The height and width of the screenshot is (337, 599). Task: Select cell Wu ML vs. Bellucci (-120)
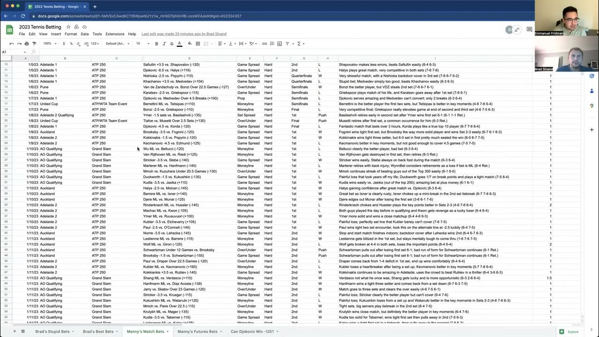pos(189,149)
